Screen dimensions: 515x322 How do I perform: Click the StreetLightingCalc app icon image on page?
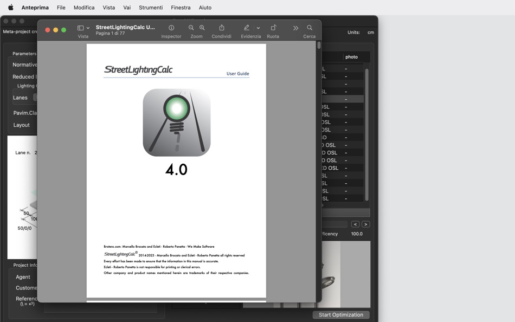[177, 123]
